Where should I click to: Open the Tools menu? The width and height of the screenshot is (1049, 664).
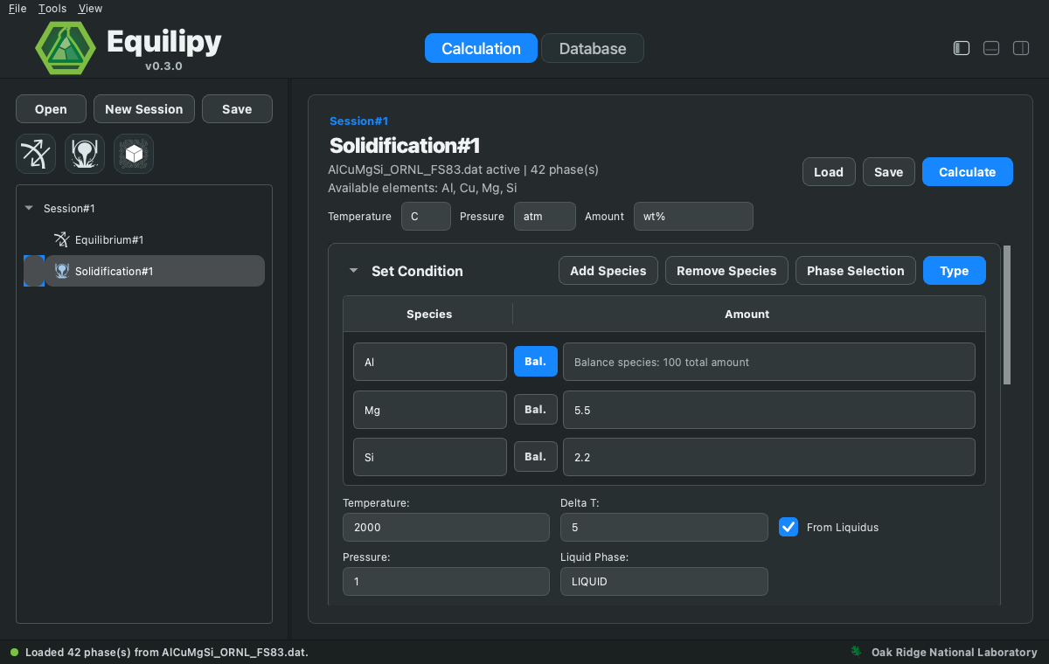[x=52, y=9]
